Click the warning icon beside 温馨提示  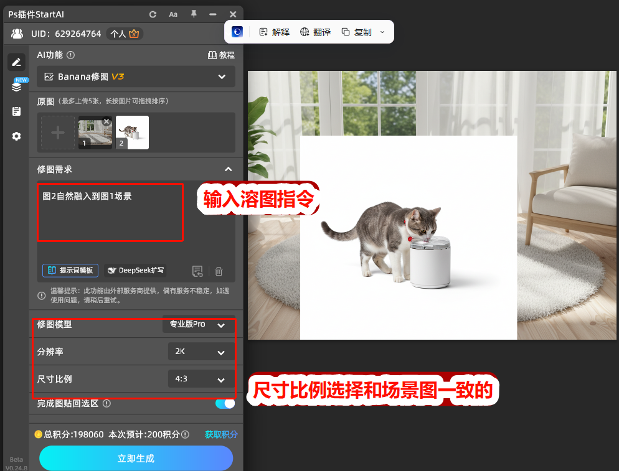(42, 296)
